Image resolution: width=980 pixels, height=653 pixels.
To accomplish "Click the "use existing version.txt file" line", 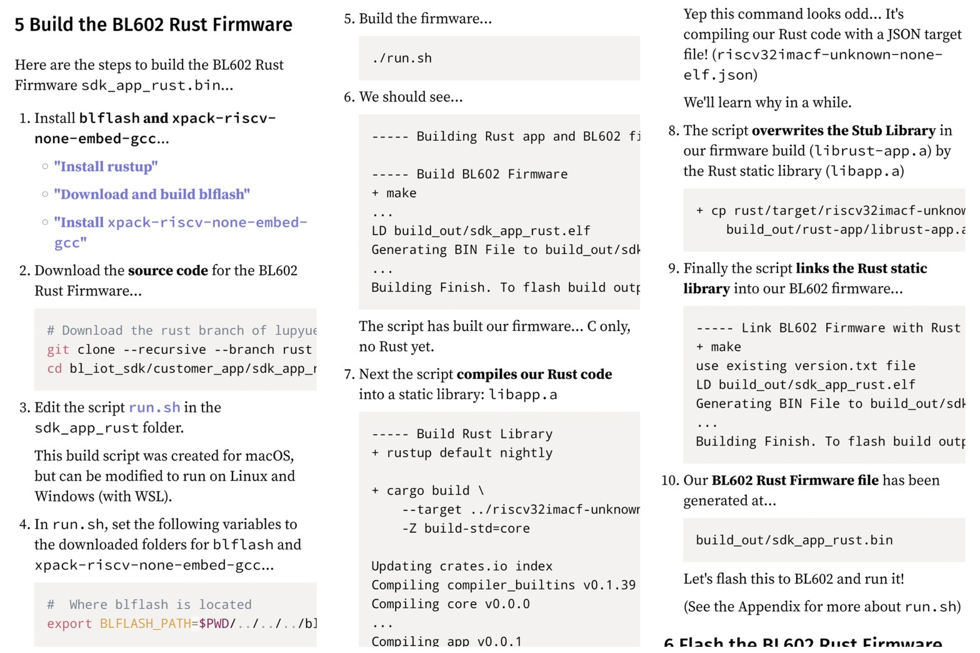I will 806,366.
